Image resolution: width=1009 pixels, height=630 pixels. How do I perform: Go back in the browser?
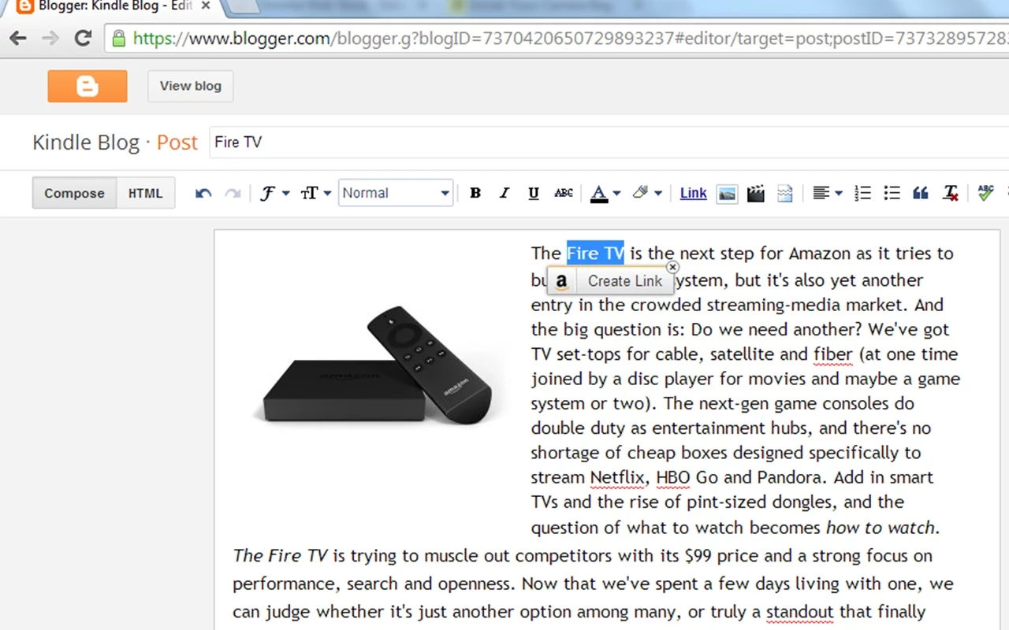[x=17, y=38]
